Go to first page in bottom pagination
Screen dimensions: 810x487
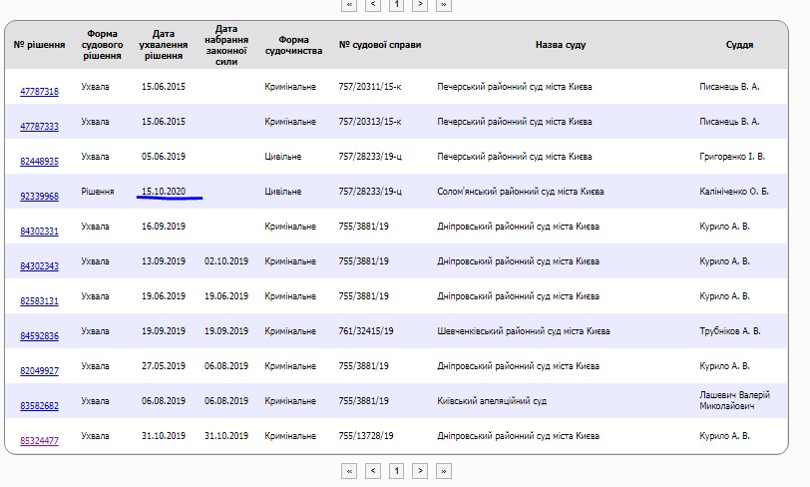(x=349, y=470)
